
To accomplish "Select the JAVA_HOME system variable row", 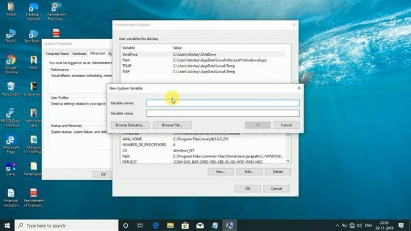I will (203, 139).
